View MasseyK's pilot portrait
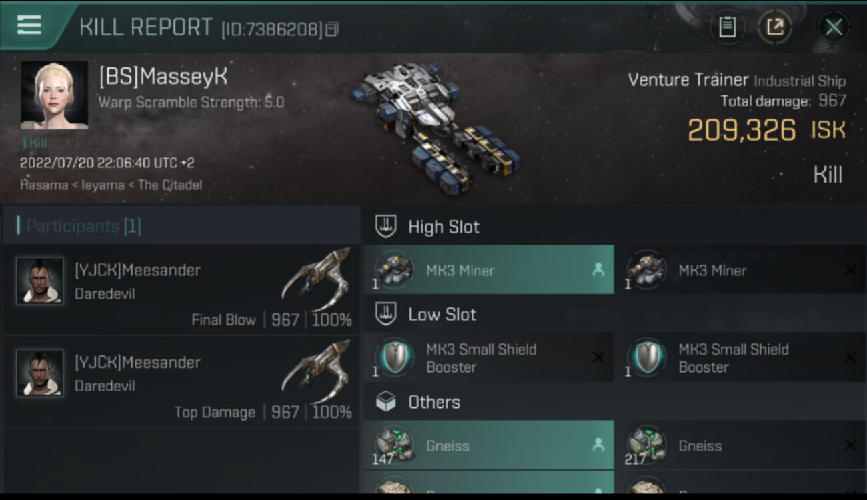The height and width of the screenshot is (500, 867). pyautogui.click(x=54, y=95)
